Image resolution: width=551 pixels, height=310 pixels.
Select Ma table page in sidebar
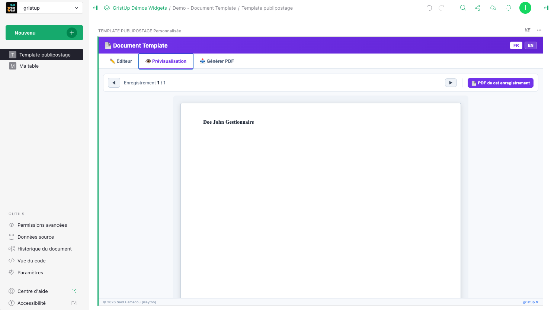click(x=29, y=66)
